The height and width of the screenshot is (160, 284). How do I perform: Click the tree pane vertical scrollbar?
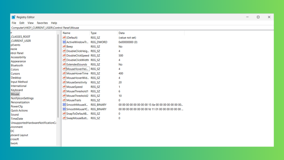(x=58, y=76)
